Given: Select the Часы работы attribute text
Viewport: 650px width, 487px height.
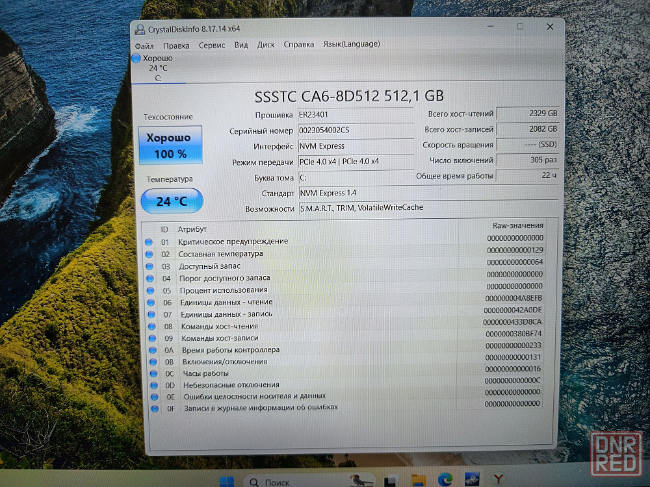Looking at the screenshot, I should coord(205,373).
